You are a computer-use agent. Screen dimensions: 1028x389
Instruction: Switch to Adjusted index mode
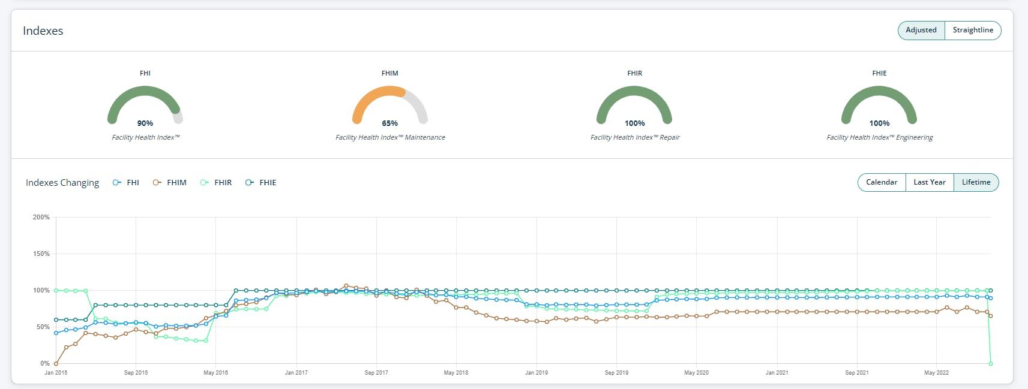(921, 30)
